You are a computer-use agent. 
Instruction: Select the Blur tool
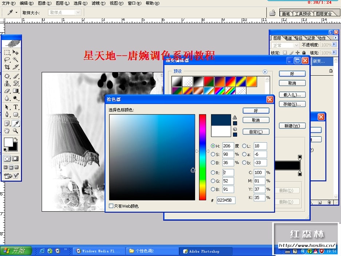pyautogui.click(x=7, y=98)
